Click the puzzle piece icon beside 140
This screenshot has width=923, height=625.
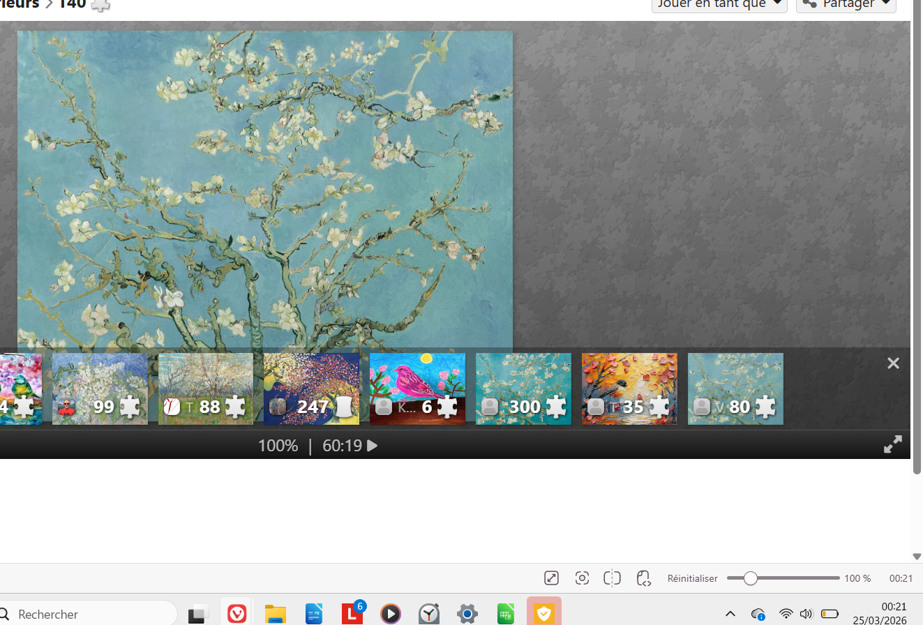click(x=100, y=5)
